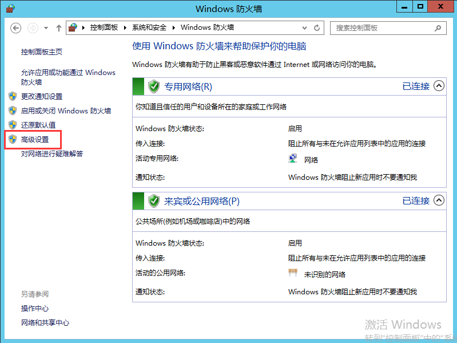
Task: Expand the arrow after the address bar firewall icon
Action: click(84, 27)
